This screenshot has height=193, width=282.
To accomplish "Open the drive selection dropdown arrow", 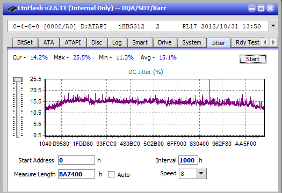I will [x=273, y=26].
